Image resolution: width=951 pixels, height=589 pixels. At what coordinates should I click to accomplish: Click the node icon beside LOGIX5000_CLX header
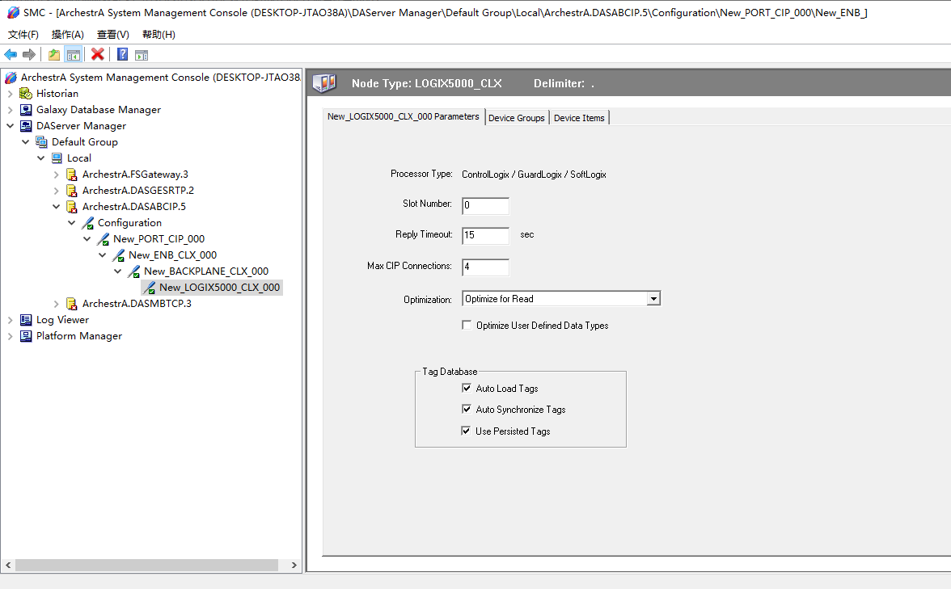(324, 82)
